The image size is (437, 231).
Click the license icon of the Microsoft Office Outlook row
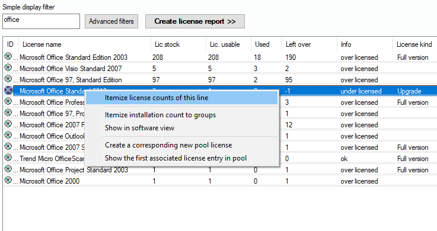[x=8, y=135]
